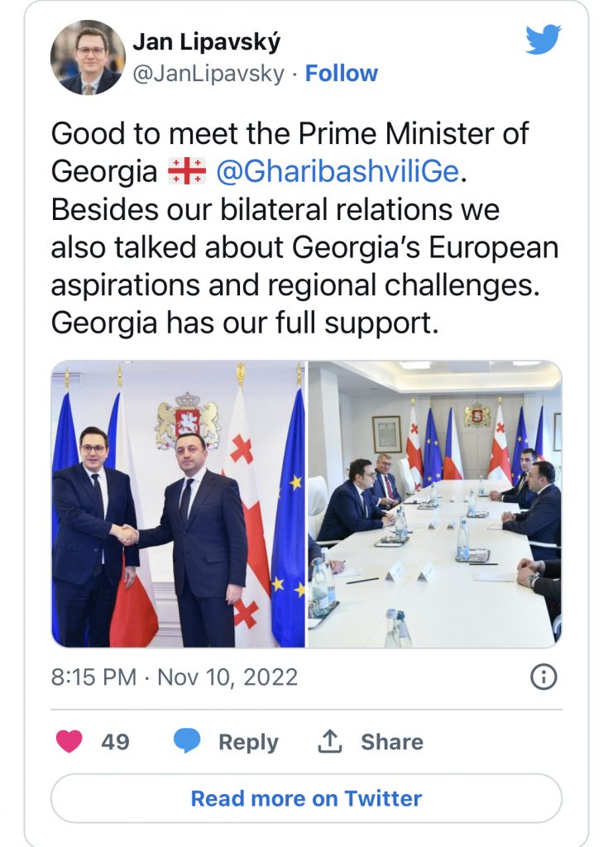Open the 8:15 PM Nov 10, 2022 timestamp
The image size is (613, 847).
174,677
